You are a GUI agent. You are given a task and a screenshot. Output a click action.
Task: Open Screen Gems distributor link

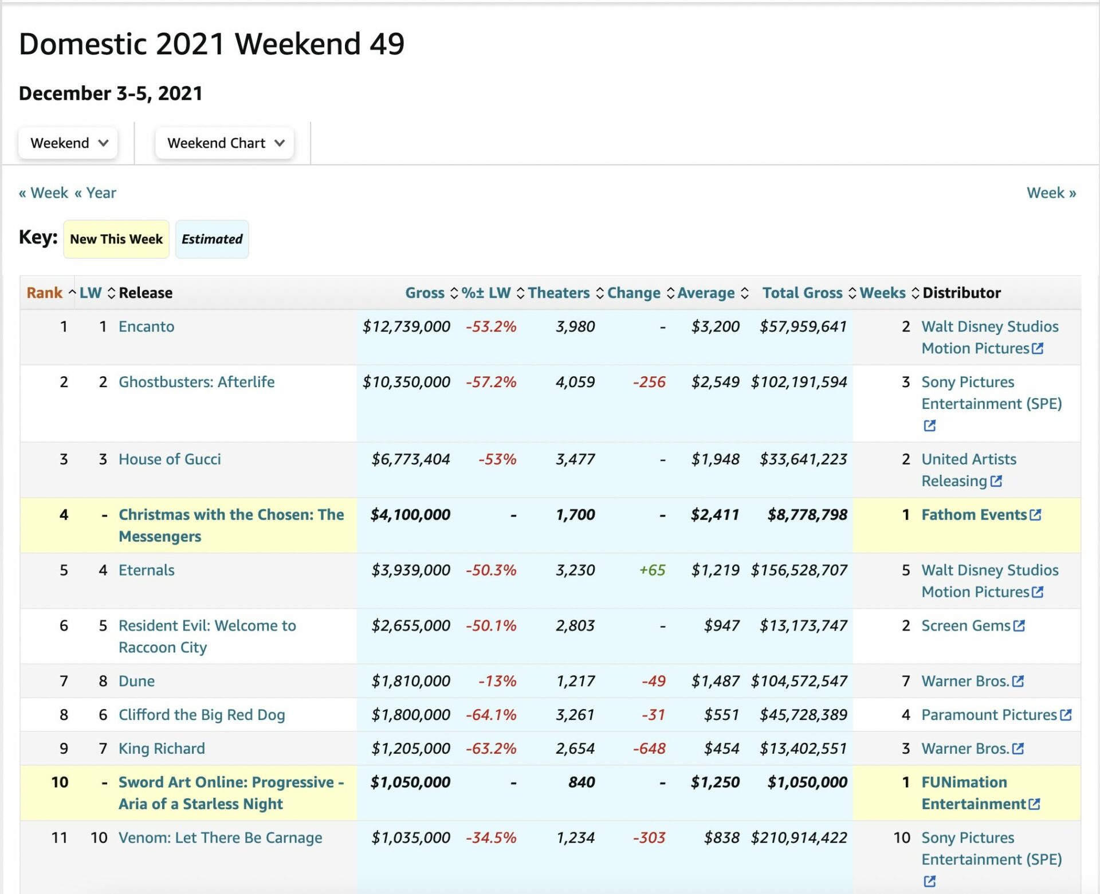[x=966, y=625]
